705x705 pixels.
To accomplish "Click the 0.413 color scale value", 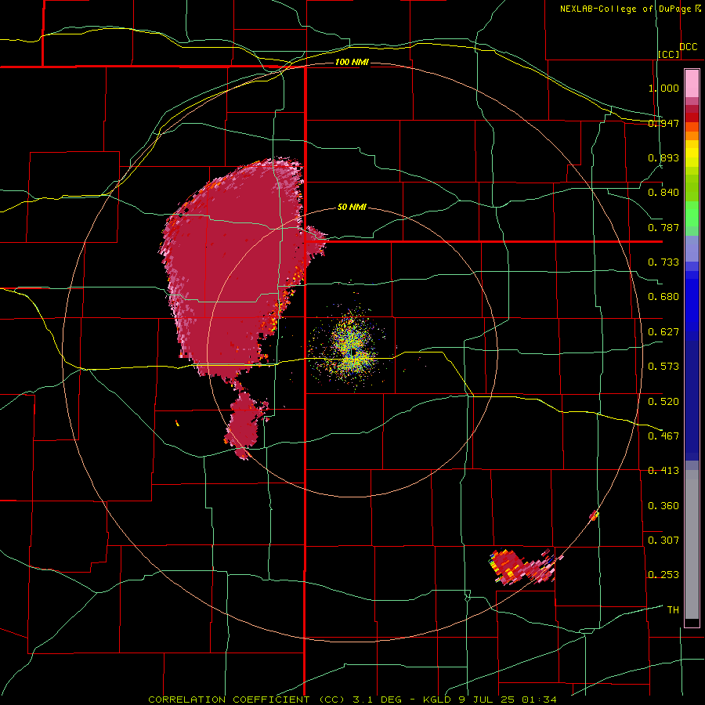I will click(663, 471).
